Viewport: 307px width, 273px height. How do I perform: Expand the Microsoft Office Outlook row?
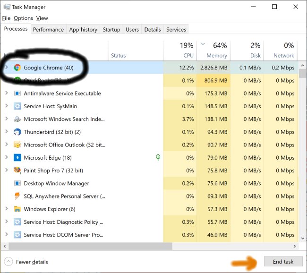[x=7, y=145]
